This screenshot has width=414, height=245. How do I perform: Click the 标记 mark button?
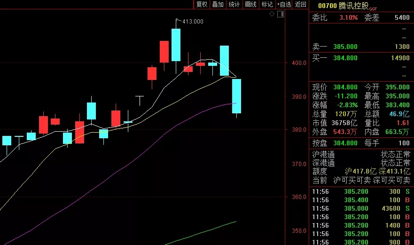tap(266, 4)
